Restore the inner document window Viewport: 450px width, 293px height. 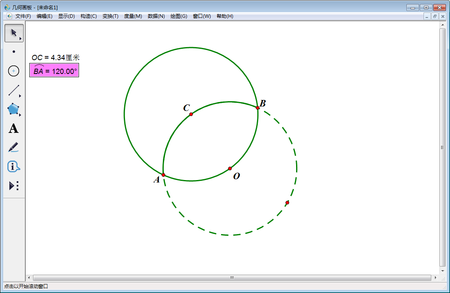pyautogui.click(x=435, y=16)
